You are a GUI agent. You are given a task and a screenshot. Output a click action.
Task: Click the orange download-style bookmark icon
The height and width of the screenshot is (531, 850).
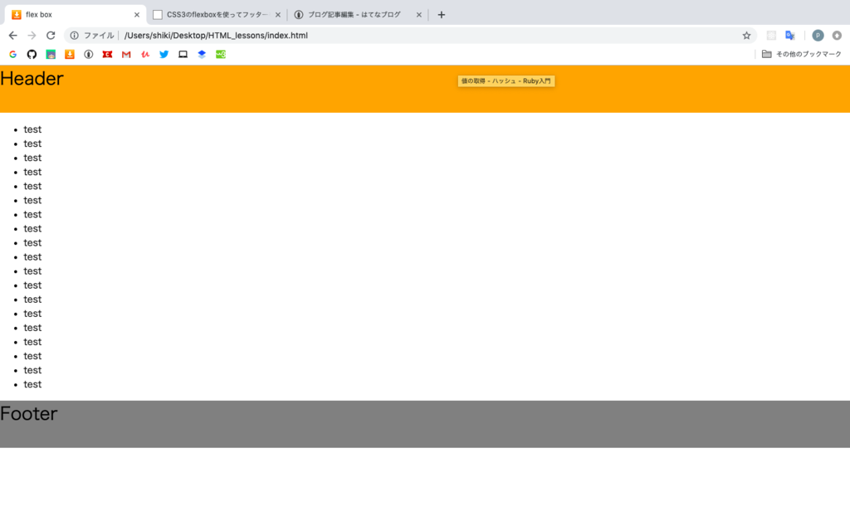point(69,54)
